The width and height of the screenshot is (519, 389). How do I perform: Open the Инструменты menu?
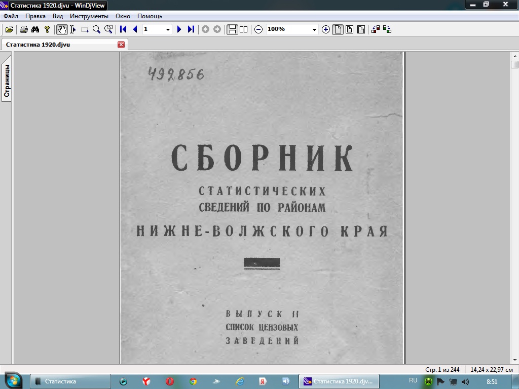[x=89, y=16]
